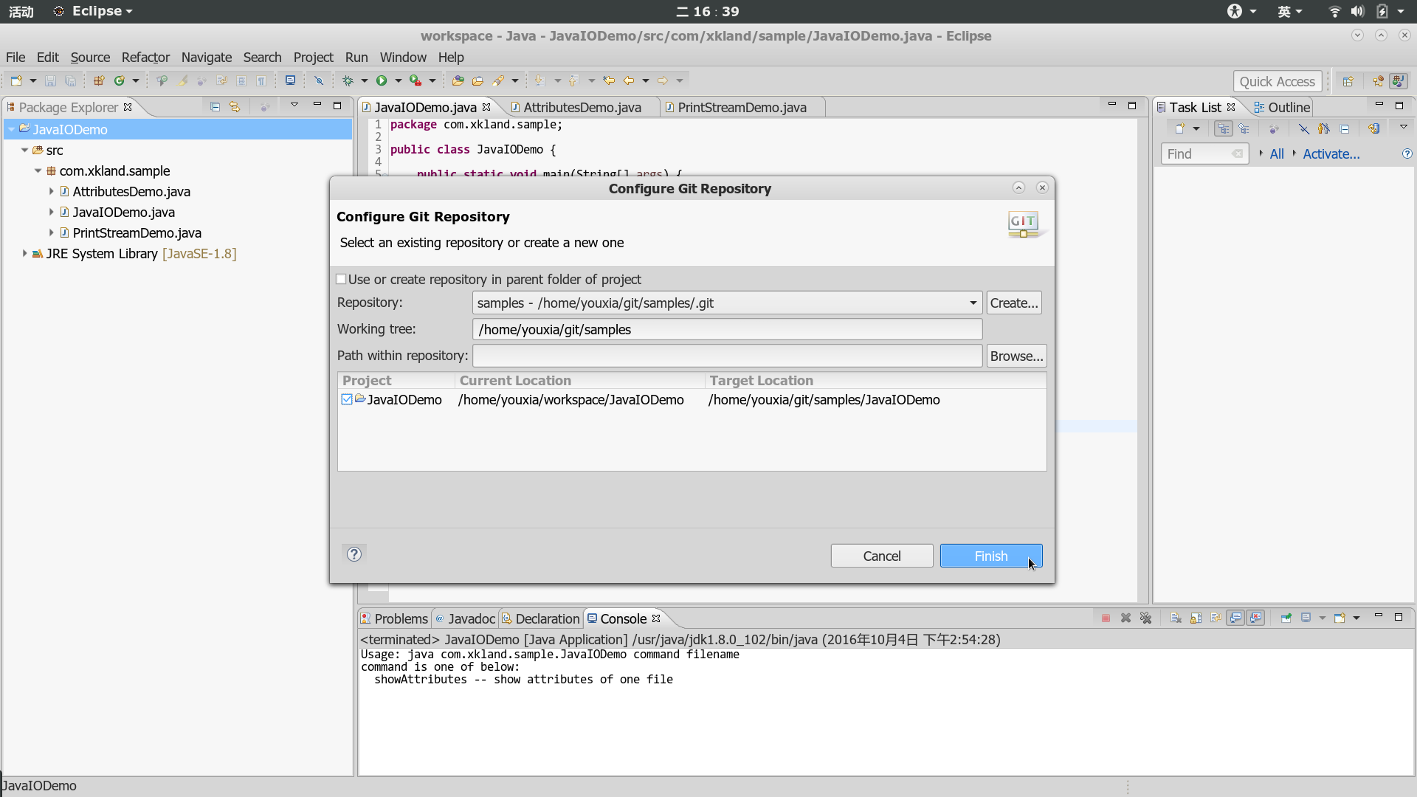Click the Remove Launch icon in Console
The width and height of the screenshot is (1417, 797).
point(1125,618)
